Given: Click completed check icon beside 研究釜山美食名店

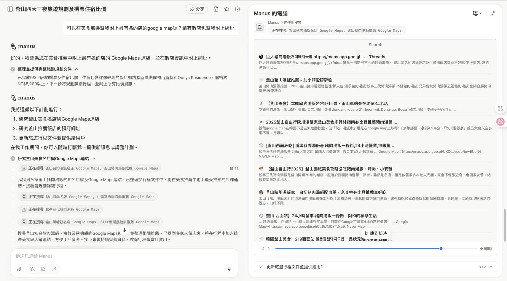Looking at the screenshot, I should [x=13, y=159].
